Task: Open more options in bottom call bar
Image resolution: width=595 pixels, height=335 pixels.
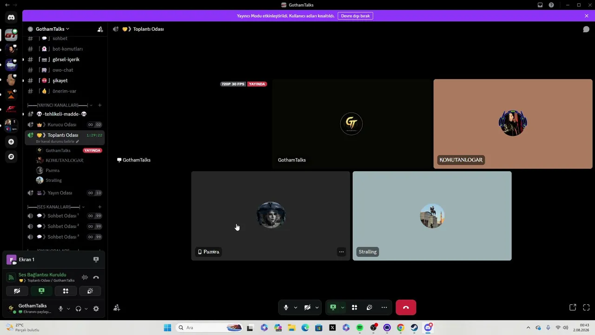Action: (384, 308)
